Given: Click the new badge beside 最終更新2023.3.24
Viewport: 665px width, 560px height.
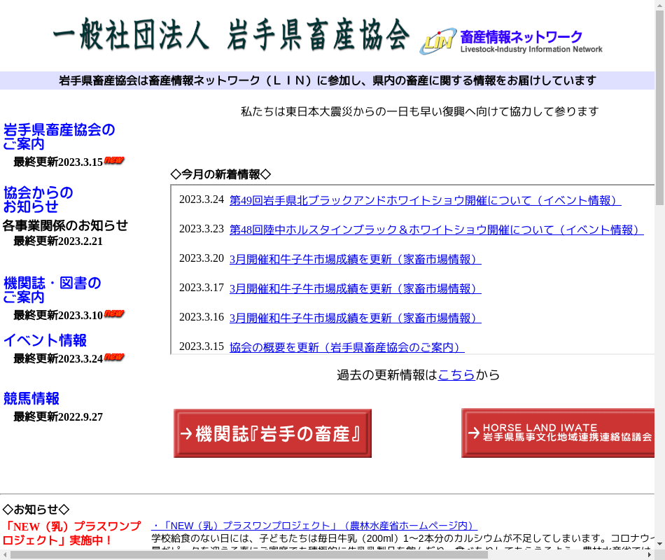Looking at the screenshot, I should pos(114,357).
